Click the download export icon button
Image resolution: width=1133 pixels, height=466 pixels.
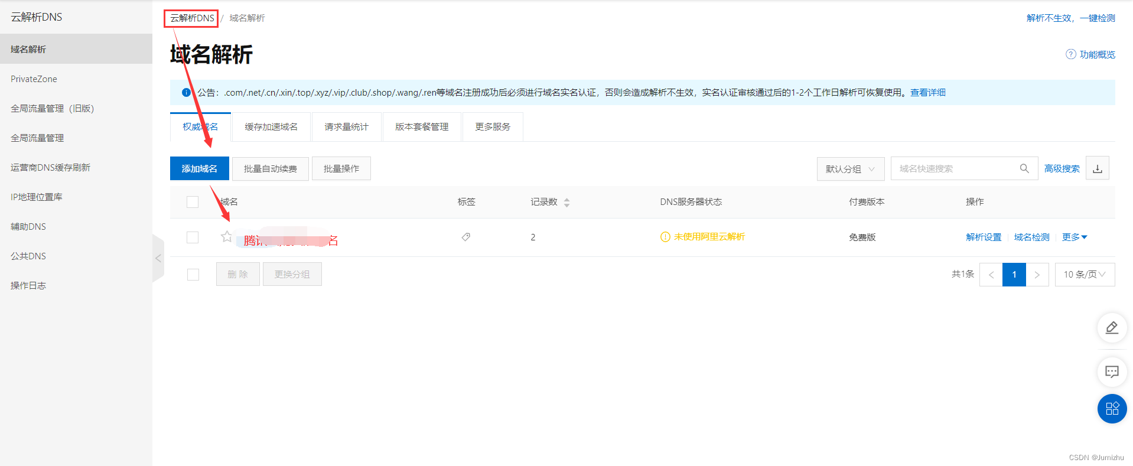pos(1098,168)
